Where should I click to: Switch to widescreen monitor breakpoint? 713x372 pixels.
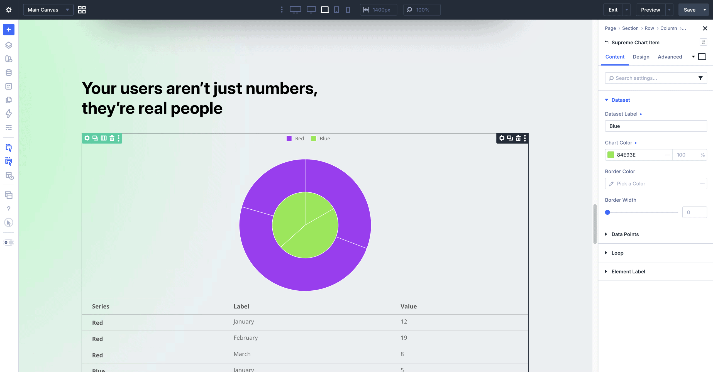(295, 10)
